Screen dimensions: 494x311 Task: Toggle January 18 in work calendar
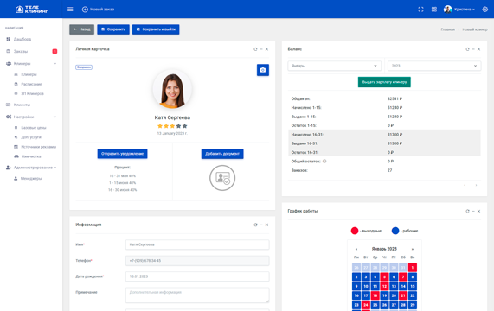pos(375,295)
